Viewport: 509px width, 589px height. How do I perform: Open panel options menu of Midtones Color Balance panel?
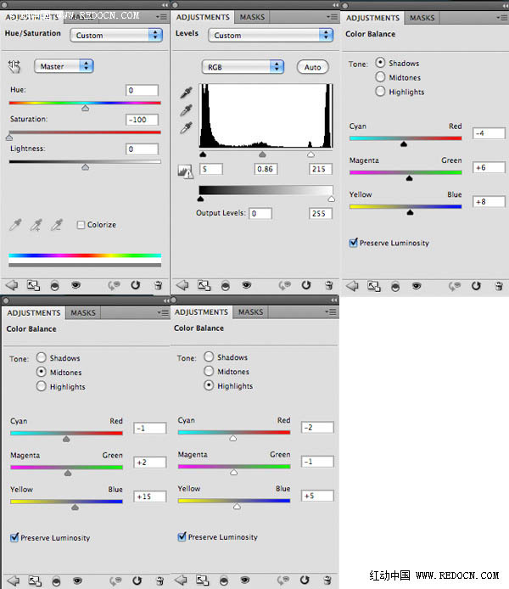163,312
